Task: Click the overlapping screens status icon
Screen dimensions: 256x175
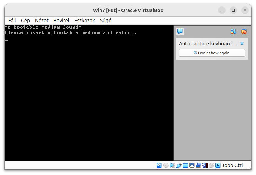Action: click(x=199, y=165)
